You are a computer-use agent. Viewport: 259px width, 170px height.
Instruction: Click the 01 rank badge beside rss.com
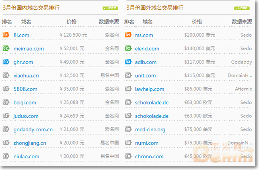pos(128,35)
